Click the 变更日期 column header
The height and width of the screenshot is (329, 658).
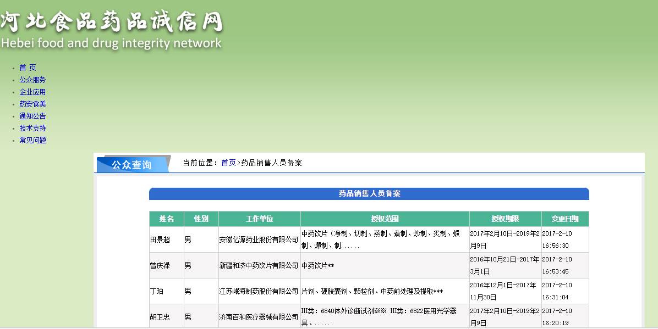pyautogui.click(x=565, y=219)
